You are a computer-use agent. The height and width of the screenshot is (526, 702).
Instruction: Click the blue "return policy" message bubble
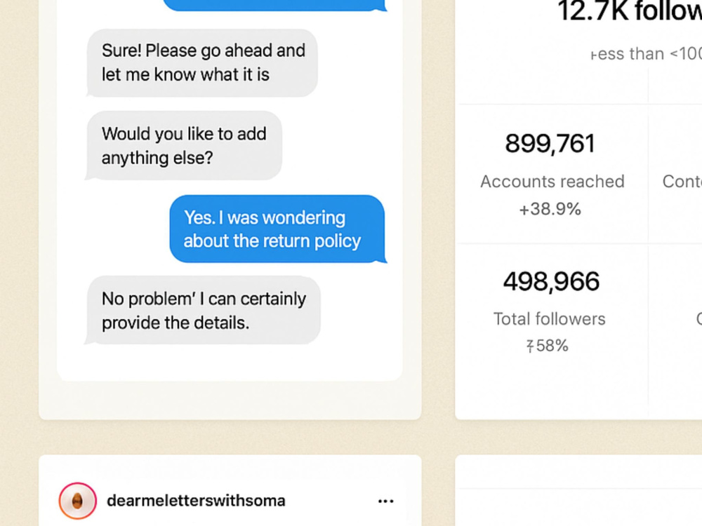[x=277, y=229]
